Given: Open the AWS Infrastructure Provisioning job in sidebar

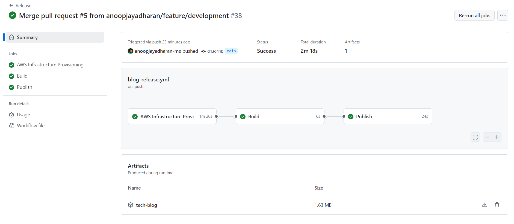Looking at the screenshot, I should (52, 65).
